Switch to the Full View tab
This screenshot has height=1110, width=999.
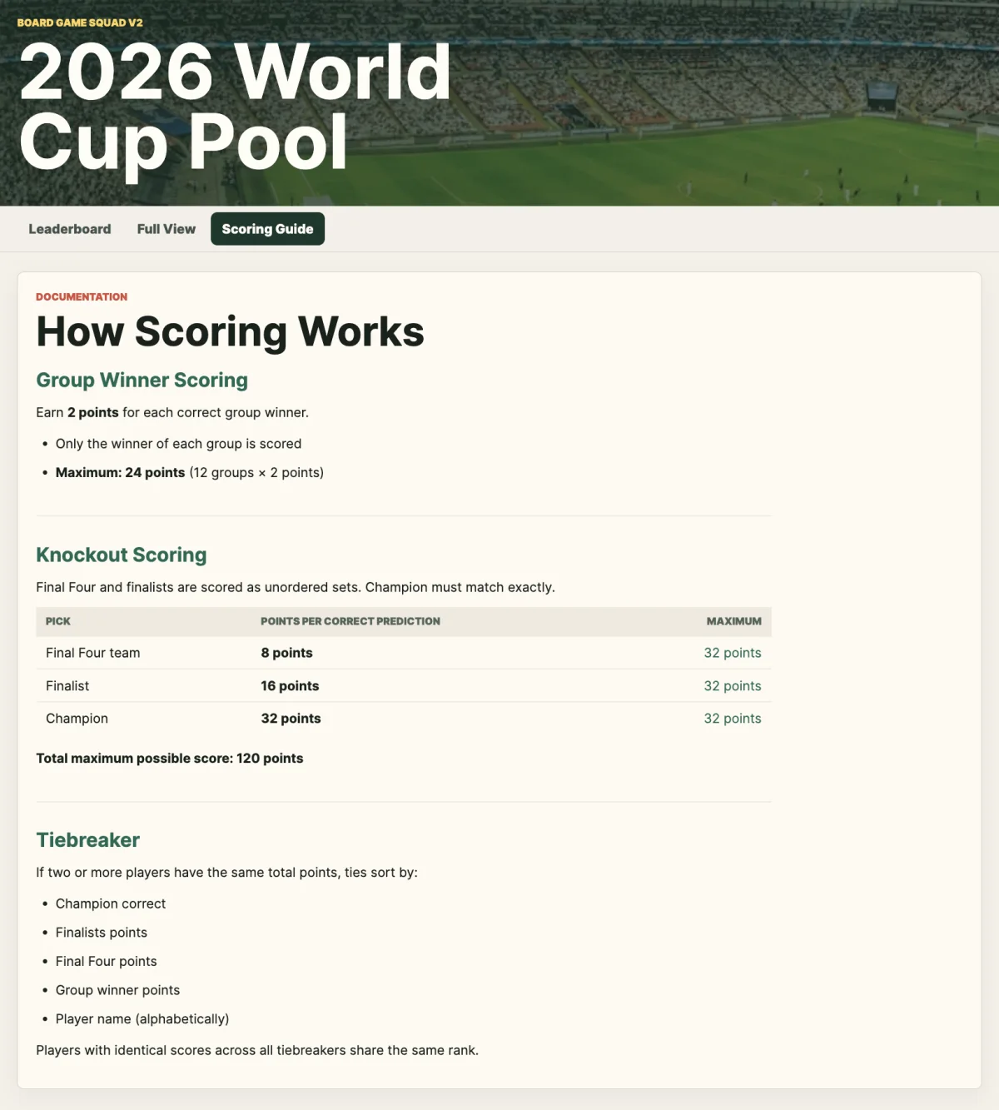pos(166,229)
